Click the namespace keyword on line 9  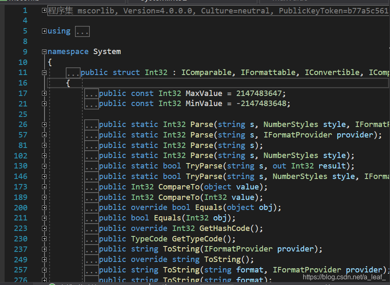pos(68,52)
